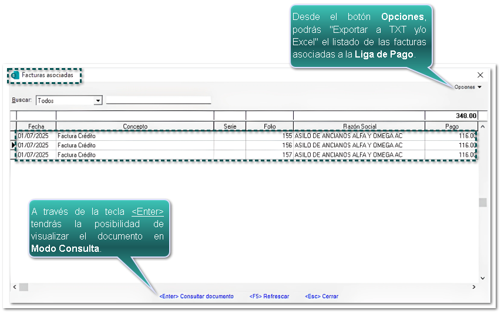Expand the Buscar combo box showing Todos
The image size is (501, 324).
tap(97, 100)
